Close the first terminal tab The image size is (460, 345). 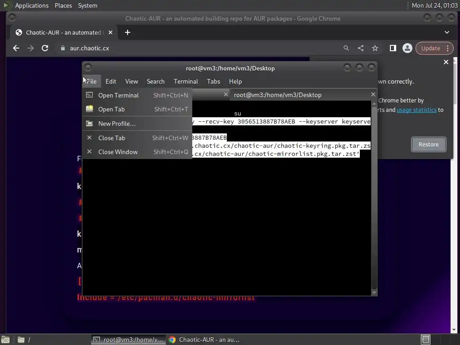(x=226, y=94)
